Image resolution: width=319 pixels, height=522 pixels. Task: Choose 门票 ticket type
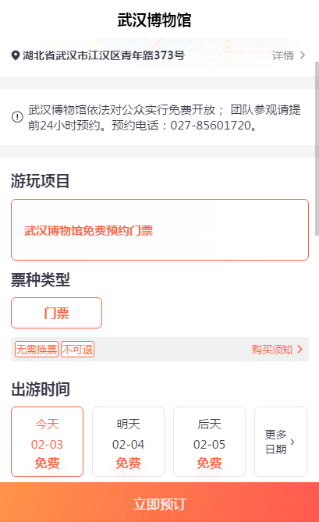pos(57,313)
